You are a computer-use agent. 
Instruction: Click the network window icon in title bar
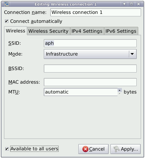(x=6, y=4)
